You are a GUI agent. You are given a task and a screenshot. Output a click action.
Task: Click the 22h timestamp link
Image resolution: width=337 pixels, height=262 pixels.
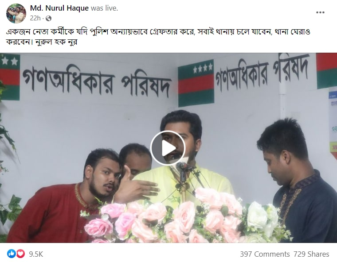35,18
